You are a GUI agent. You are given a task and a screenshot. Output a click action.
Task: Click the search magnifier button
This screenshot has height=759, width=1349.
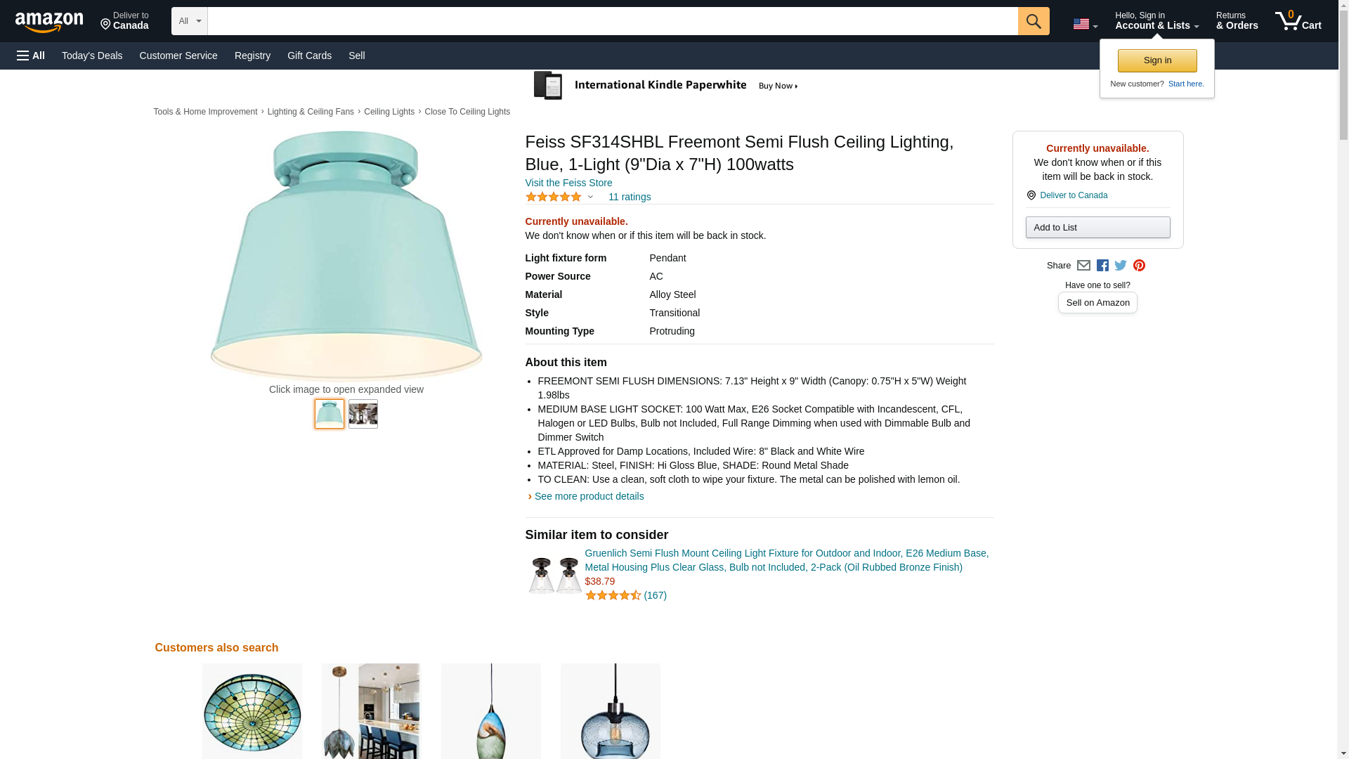click(x=1033, y=21)
